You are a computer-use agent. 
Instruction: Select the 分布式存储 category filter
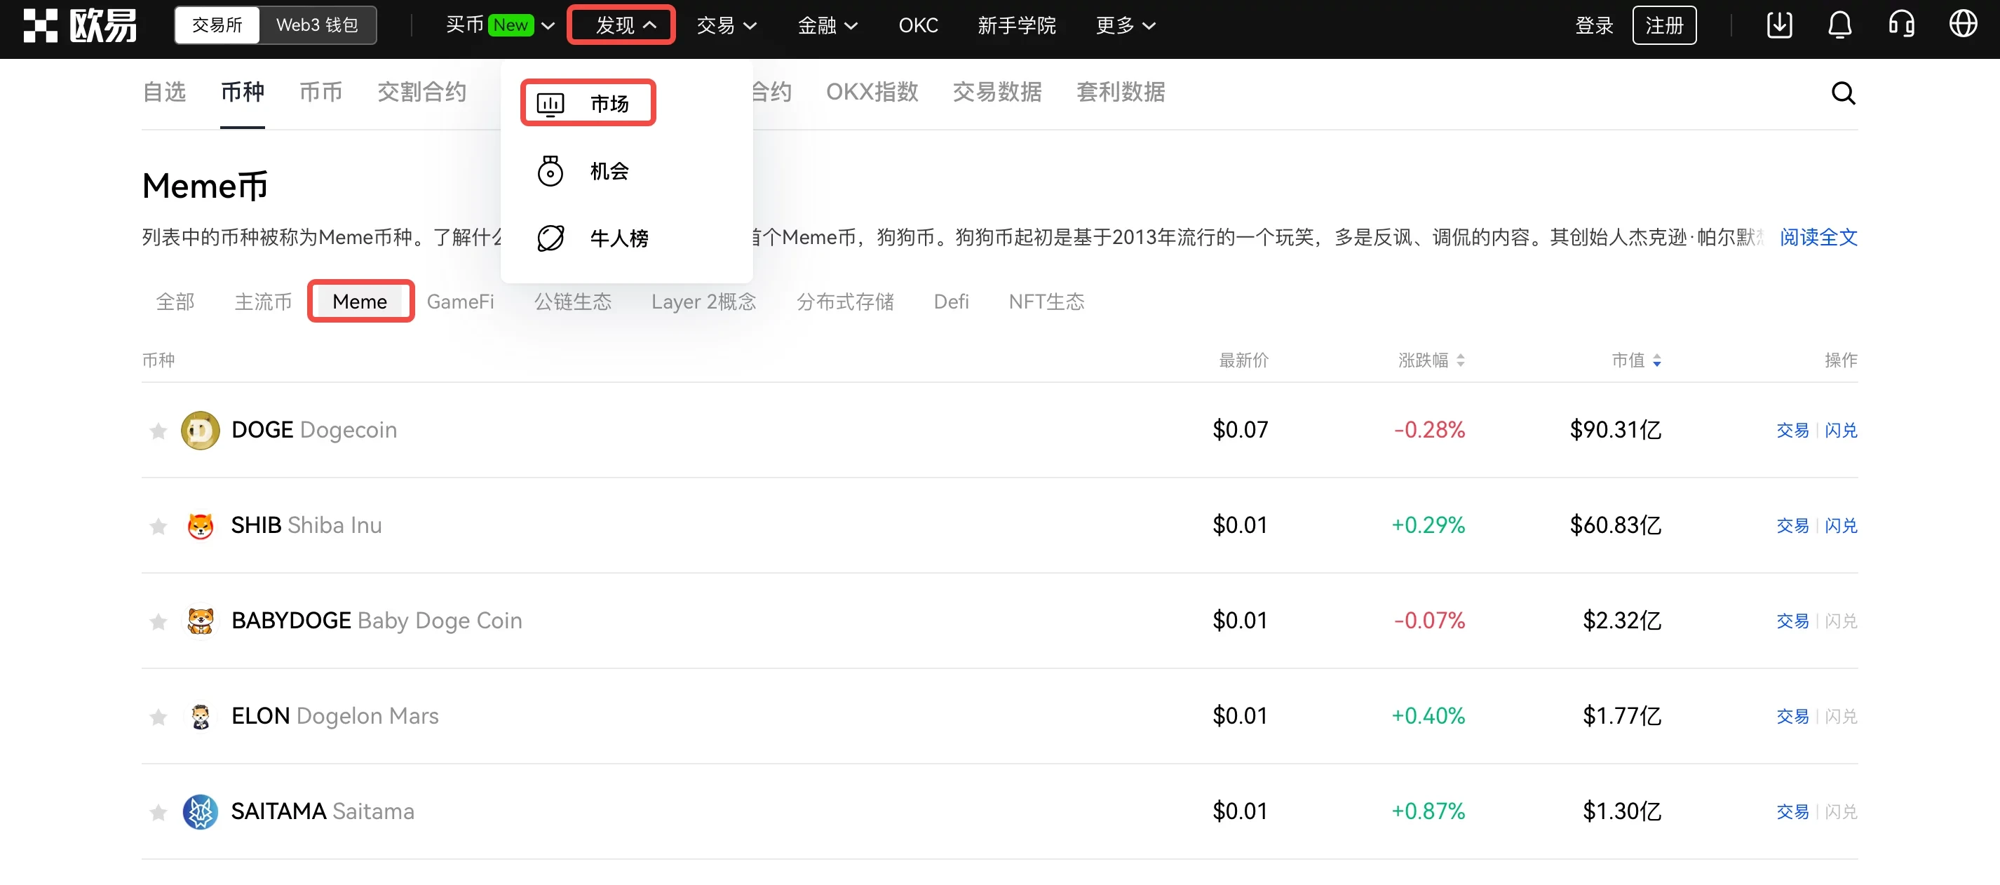pos(846,302)
